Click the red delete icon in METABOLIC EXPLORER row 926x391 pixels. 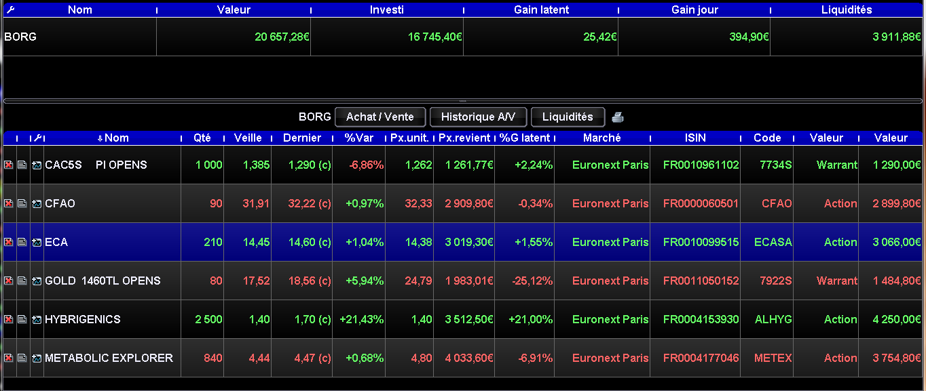9,358
